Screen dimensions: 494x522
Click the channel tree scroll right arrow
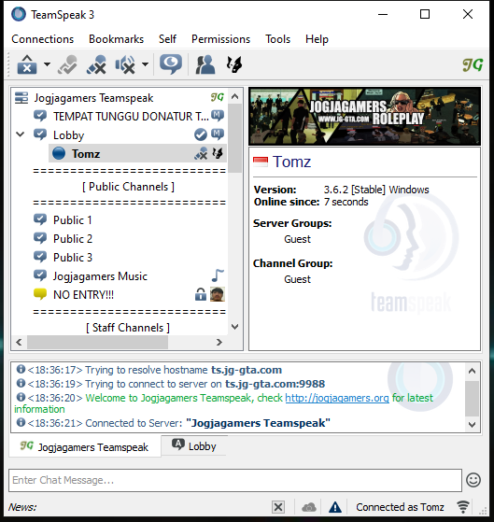(219, 342)
